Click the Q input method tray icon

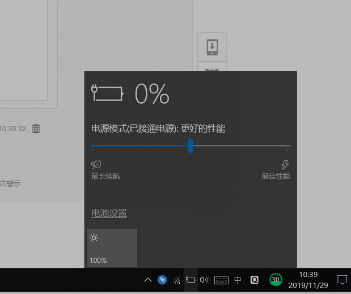tap(255, 280)
